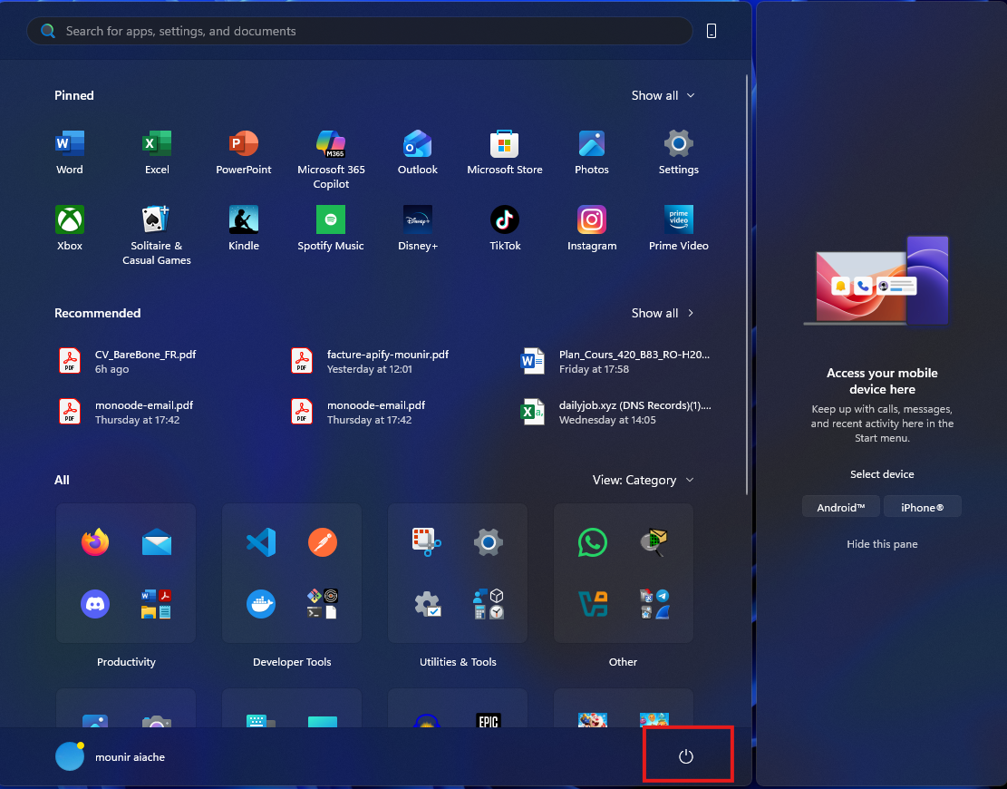The width and height of the screenshot is (1007, 789).
Task: Launch the Outlook app
Action: point(418,153)
